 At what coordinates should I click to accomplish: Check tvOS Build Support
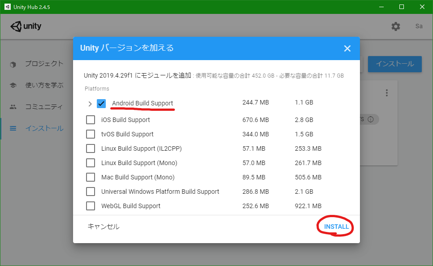[x=91, y=134]
